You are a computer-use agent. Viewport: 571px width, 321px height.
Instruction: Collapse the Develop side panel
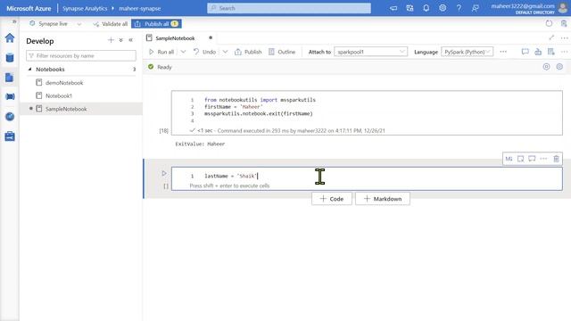tap(131, 40)
